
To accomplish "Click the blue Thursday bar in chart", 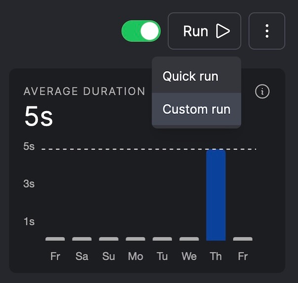I will point(216,195).
